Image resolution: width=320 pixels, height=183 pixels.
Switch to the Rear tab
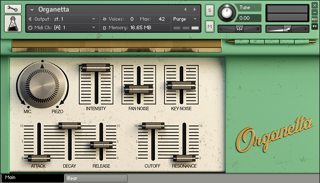[96, 178]
